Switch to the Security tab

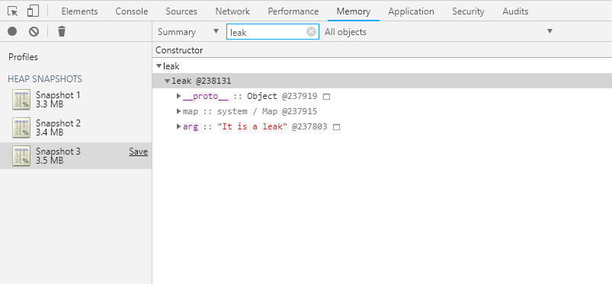coord(468,11)
